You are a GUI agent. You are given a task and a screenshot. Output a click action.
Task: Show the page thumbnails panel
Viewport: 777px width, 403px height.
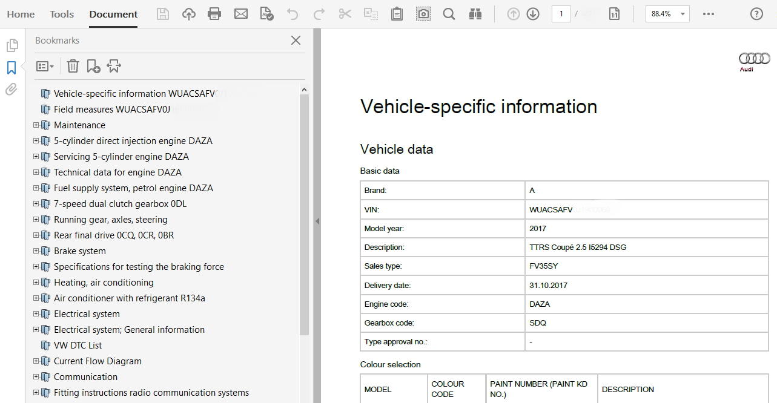[x=11, y=45]
